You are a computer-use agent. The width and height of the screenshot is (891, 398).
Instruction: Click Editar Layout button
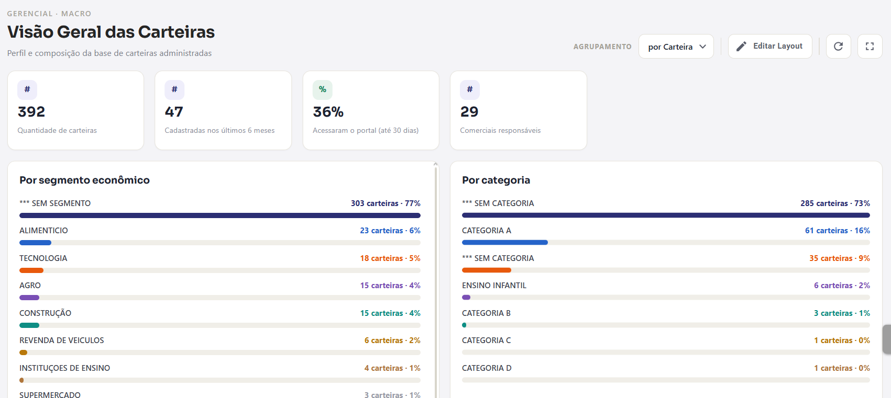point(770,47)
